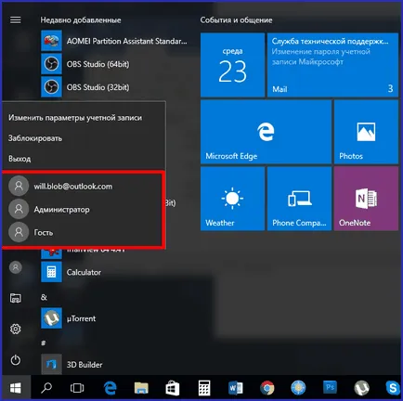Open Task View on taskbar

click(77, 388)
